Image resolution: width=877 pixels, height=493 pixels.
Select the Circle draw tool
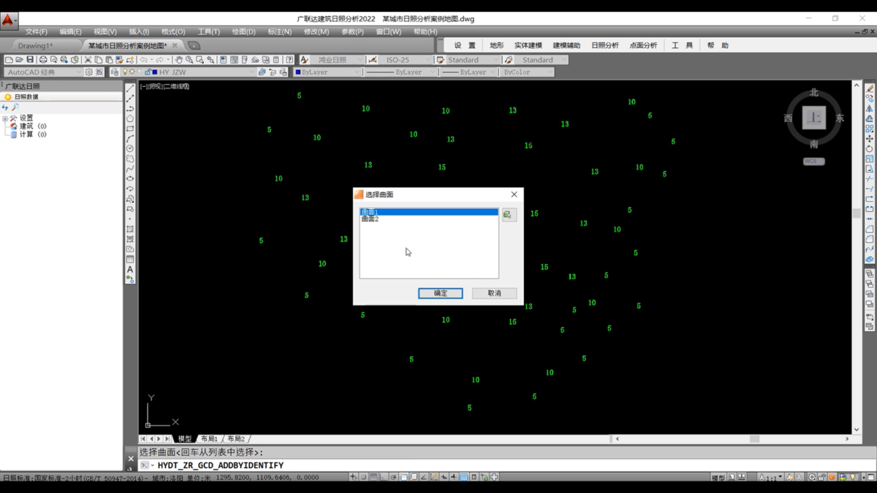pyautogui.click(x=130, y=149)
